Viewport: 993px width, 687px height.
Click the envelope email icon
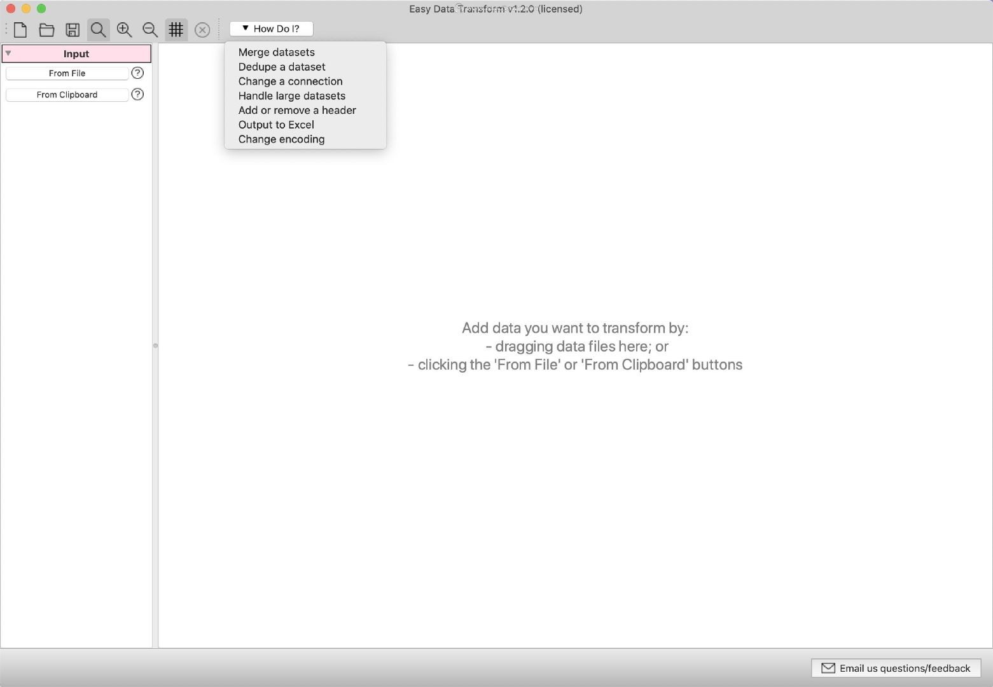tap(828, 668)
